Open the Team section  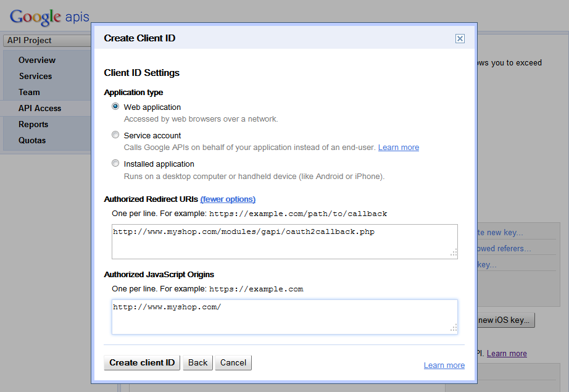[30, 92]
